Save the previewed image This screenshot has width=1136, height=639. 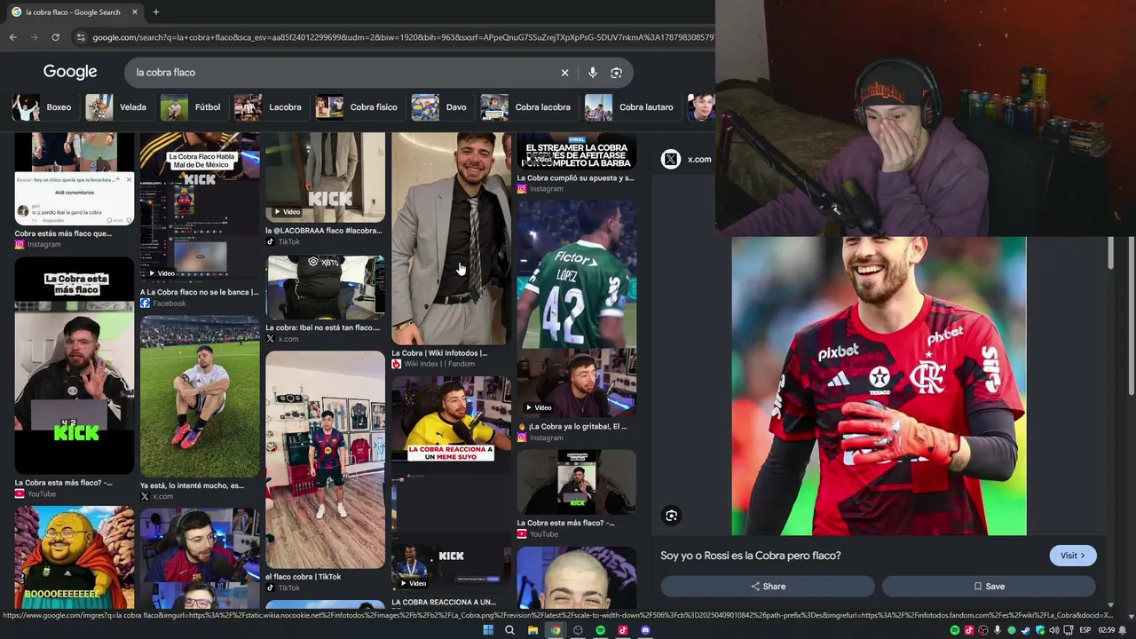pos(989,587)
